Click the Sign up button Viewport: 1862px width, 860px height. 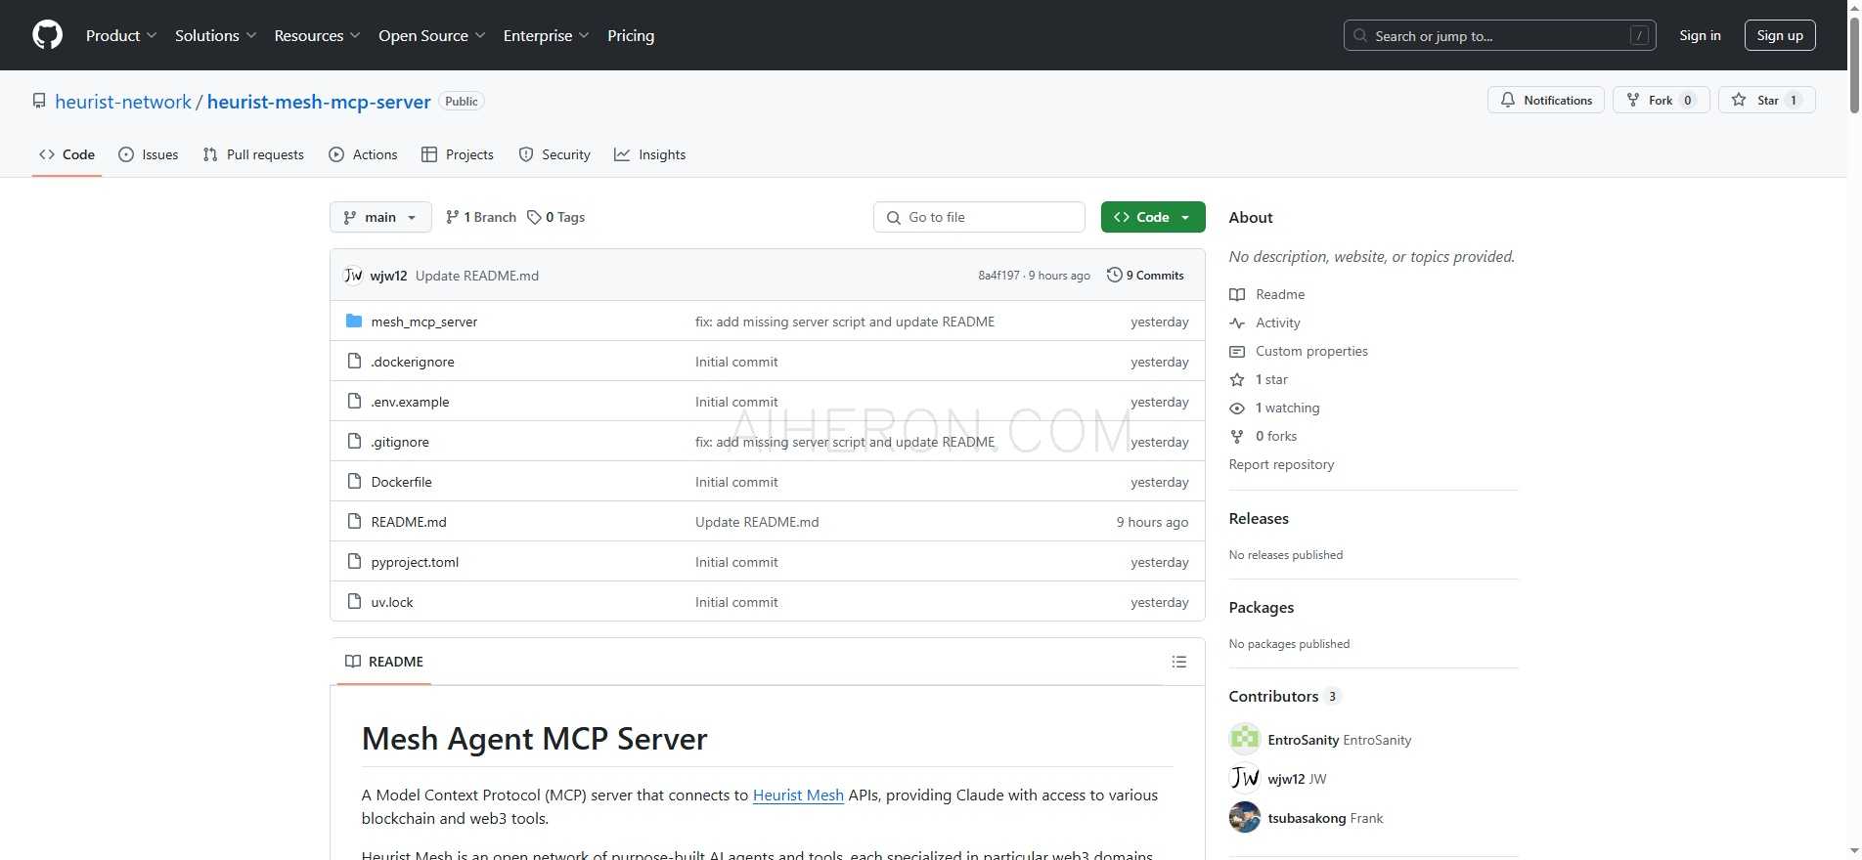pos(1780,35)
